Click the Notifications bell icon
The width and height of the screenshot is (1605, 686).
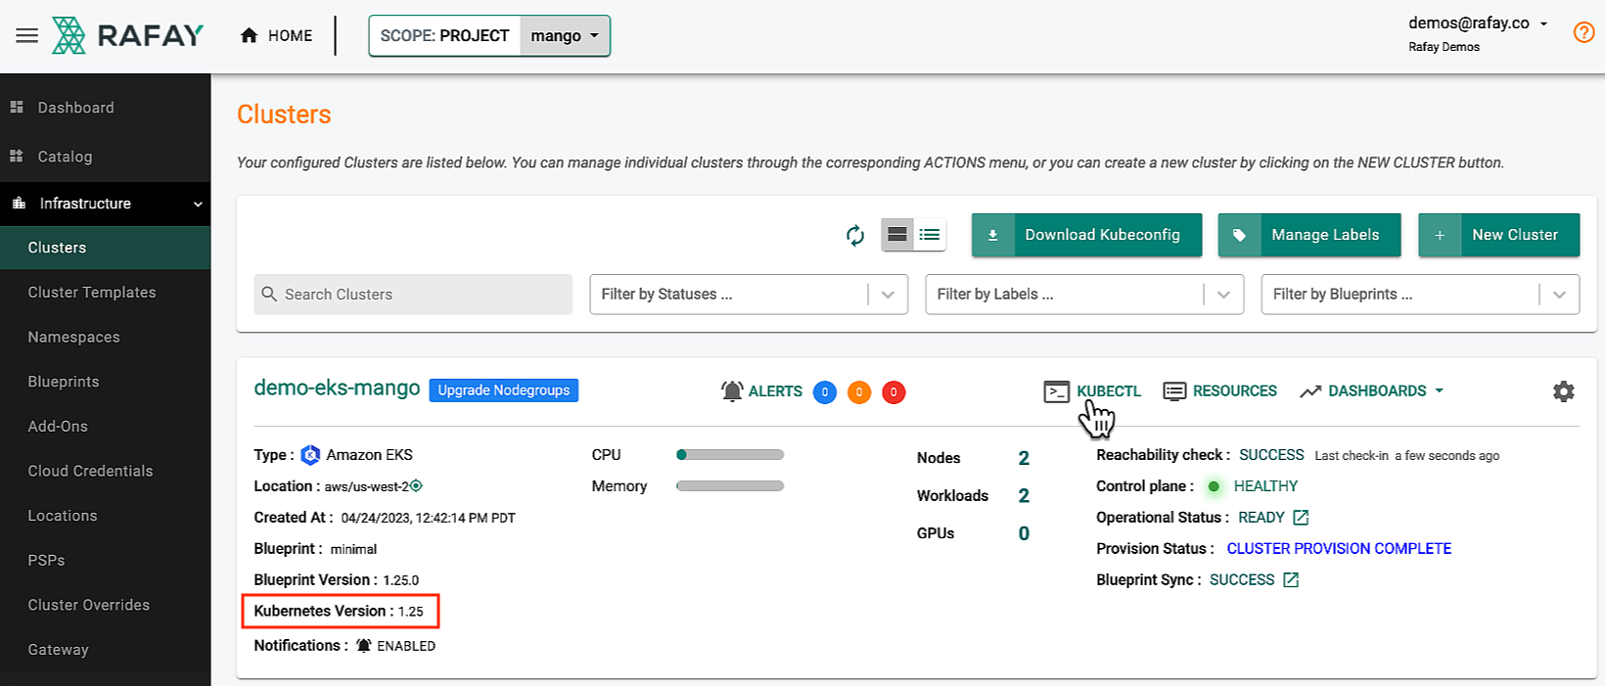pos(364,646)
